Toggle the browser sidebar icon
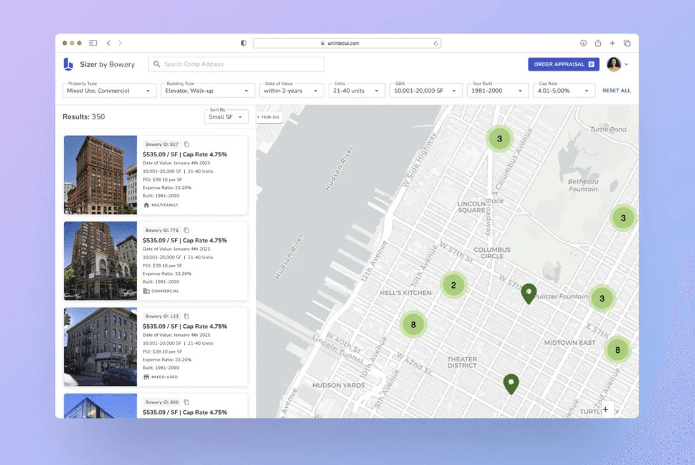 coord(93,43)
